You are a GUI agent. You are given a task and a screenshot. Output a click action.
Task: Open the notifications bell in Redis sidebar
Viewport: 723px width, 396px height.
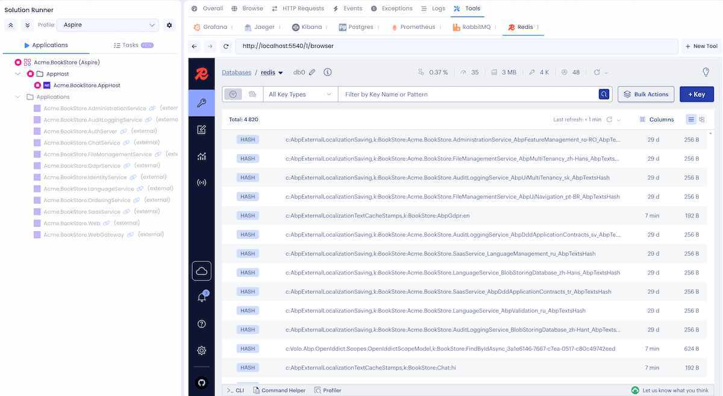201,296
